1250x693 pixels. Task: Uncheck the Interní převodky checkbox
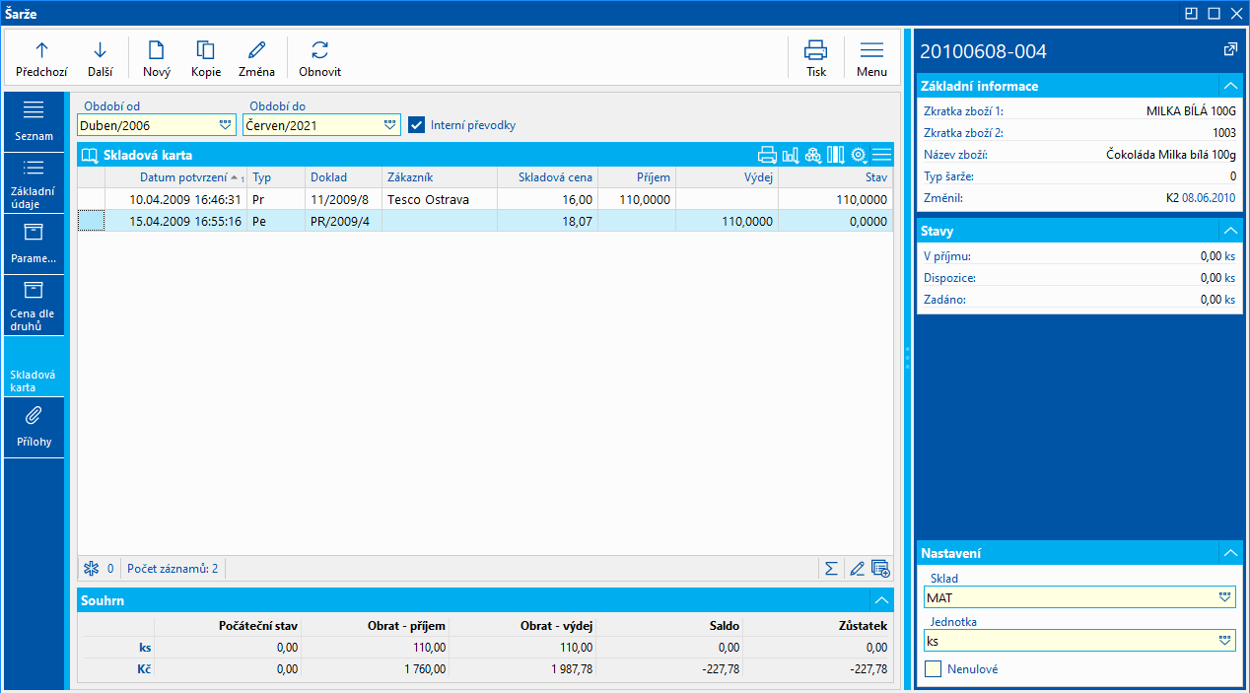416,125
